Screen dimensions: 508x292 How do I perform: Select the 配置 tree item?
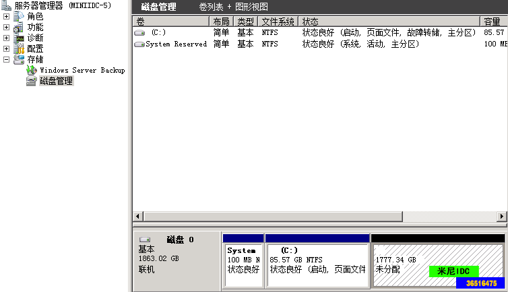(x=35, y=48)
